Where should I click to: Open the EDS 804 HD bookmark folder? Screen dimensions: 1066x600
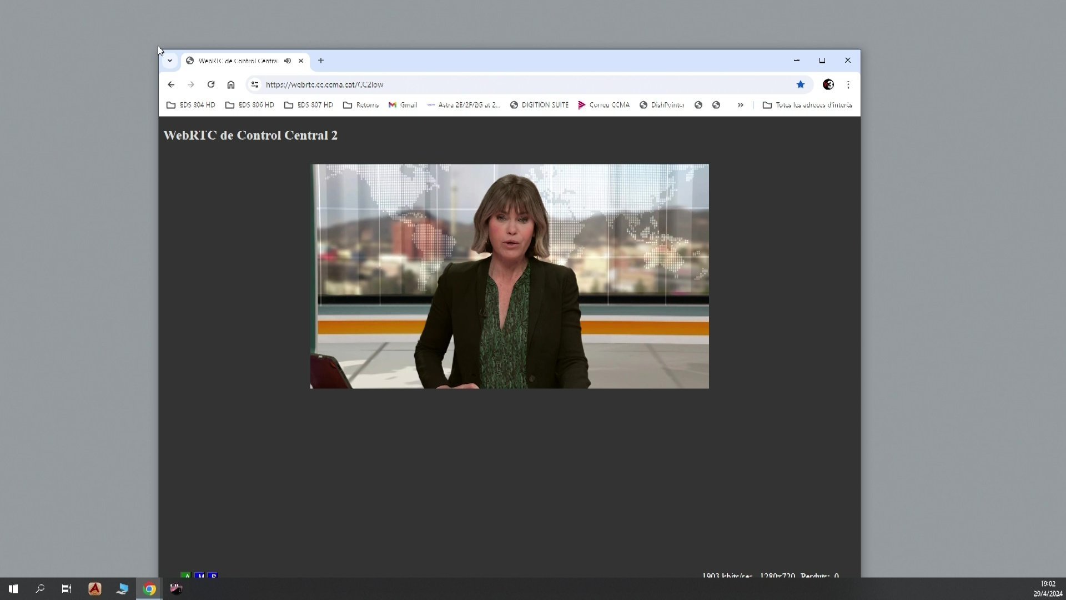pyautogui.click(x=191, y=105)
